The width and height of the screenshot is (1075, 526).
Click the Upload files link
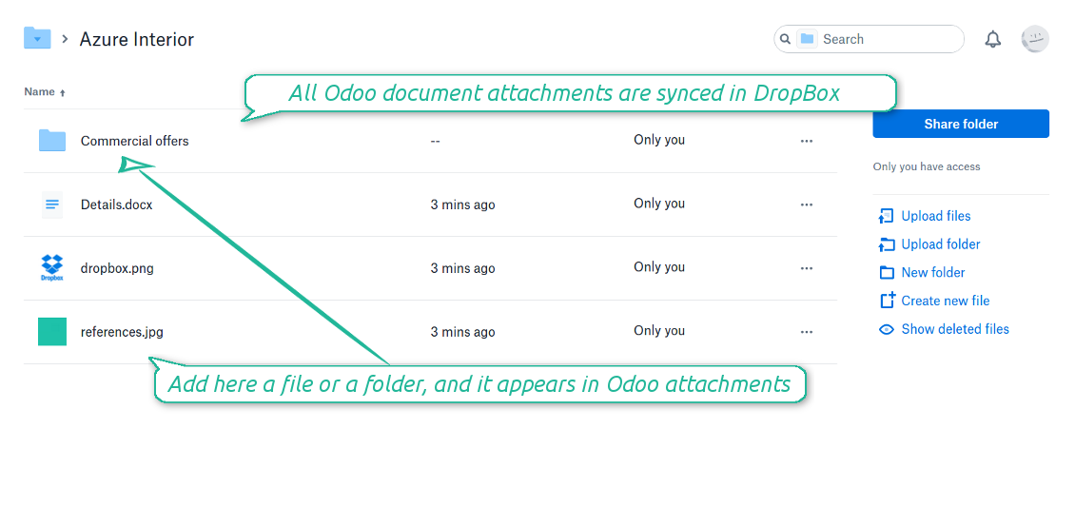pyautogui.click(x=936, y=216)
